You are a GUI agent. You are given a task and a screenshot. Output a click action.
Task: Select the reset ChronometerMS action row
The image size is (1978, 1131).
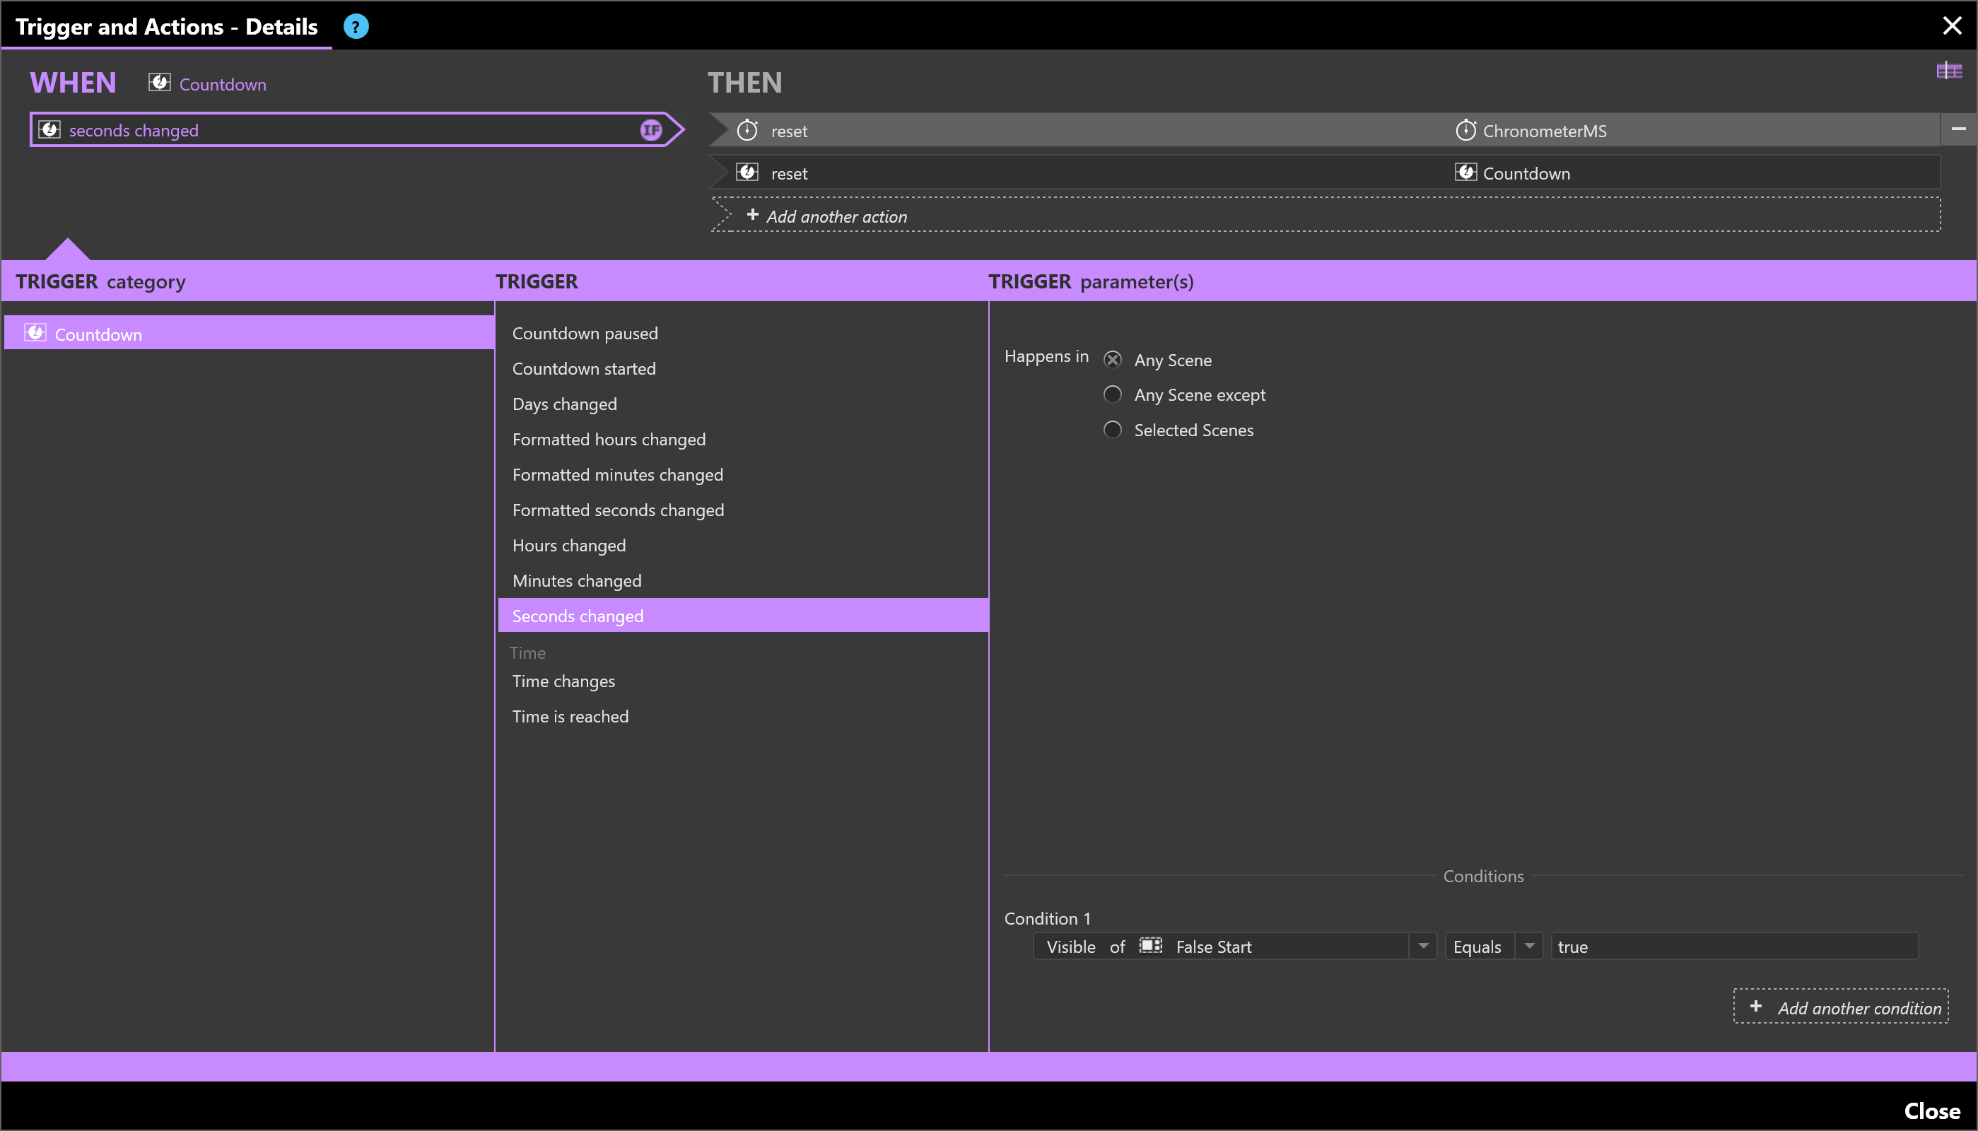click(x=1324, y=130)
